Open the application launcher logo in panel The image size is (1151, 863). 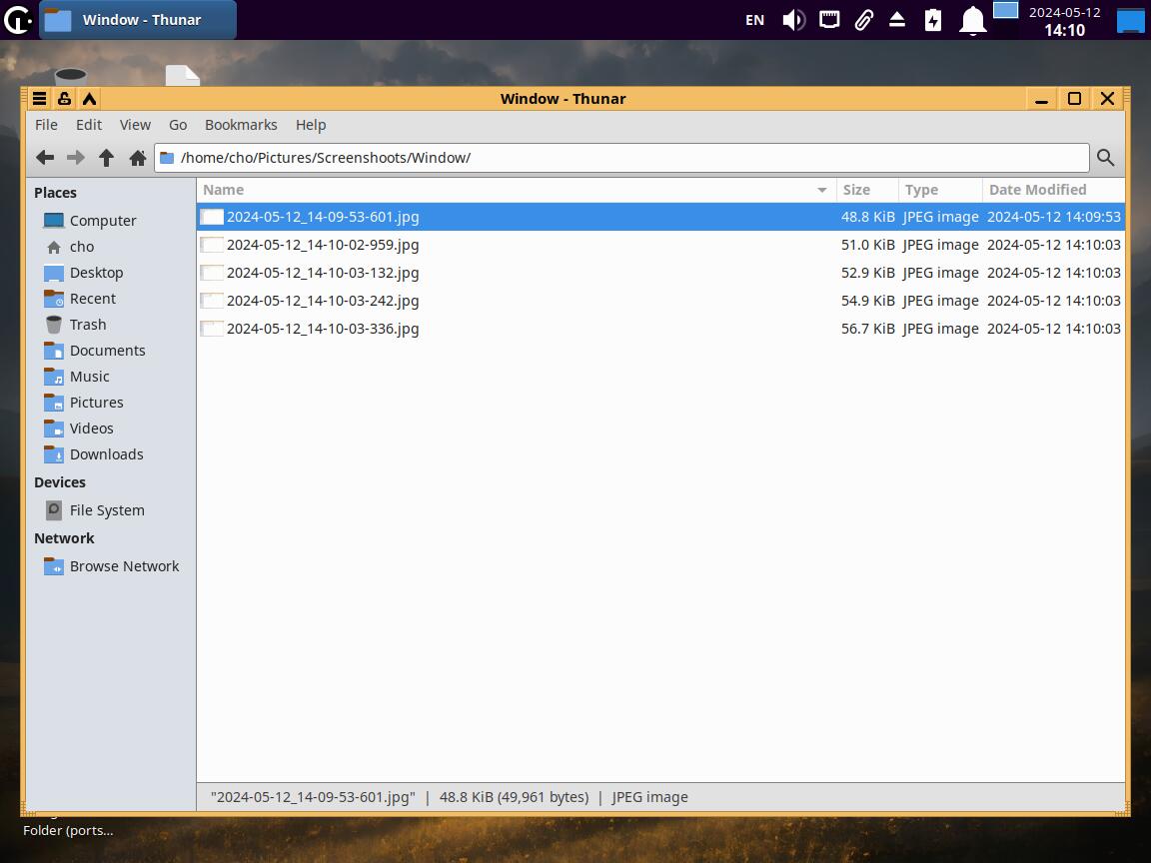click(x=17, y=20)
